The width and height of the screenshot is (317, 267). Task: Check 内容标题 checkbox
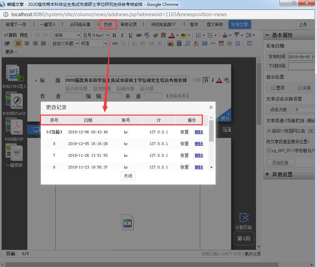point(68,89)
